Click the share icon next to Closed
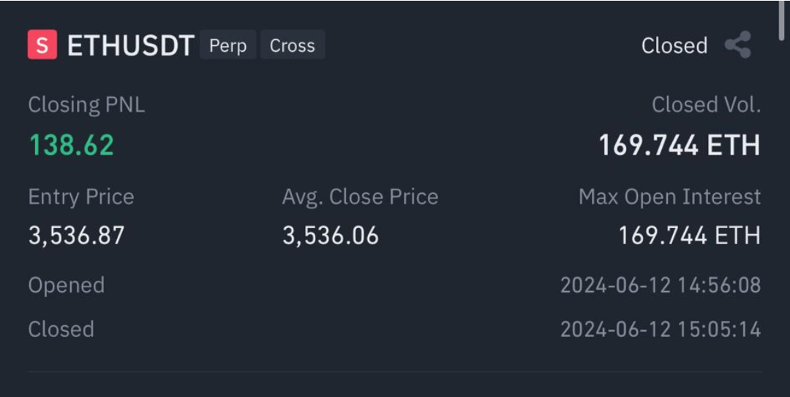The width and height of the screenshot is (790, 397). point(738,45)
